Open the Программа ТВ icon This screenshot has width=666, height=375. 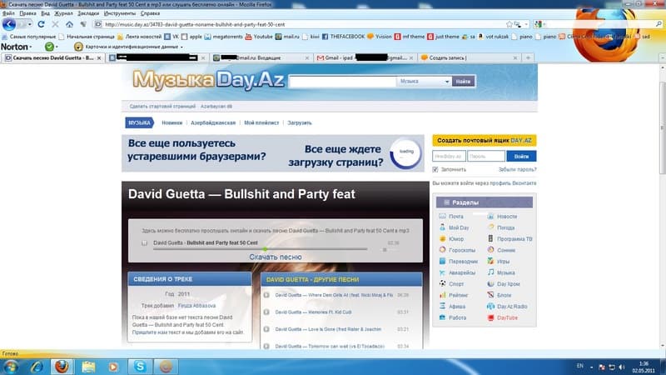490,238
